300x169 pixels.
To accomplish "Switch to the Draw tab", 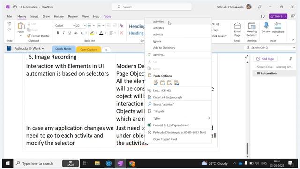I will 46,16.
